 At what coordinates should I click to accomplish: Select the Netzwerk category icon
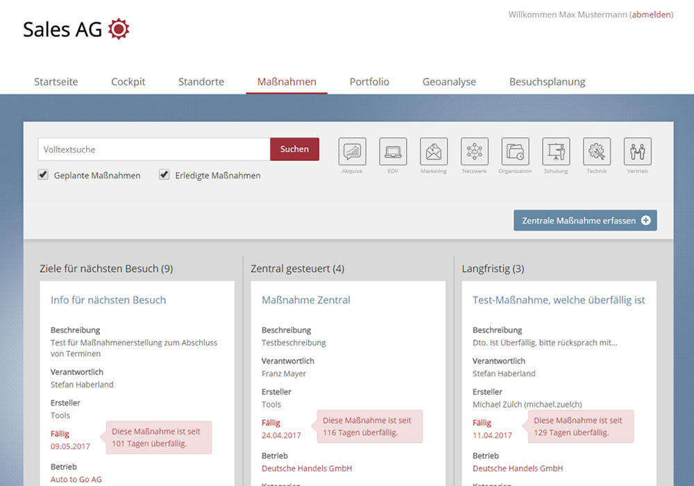click(x=475, y=151)
